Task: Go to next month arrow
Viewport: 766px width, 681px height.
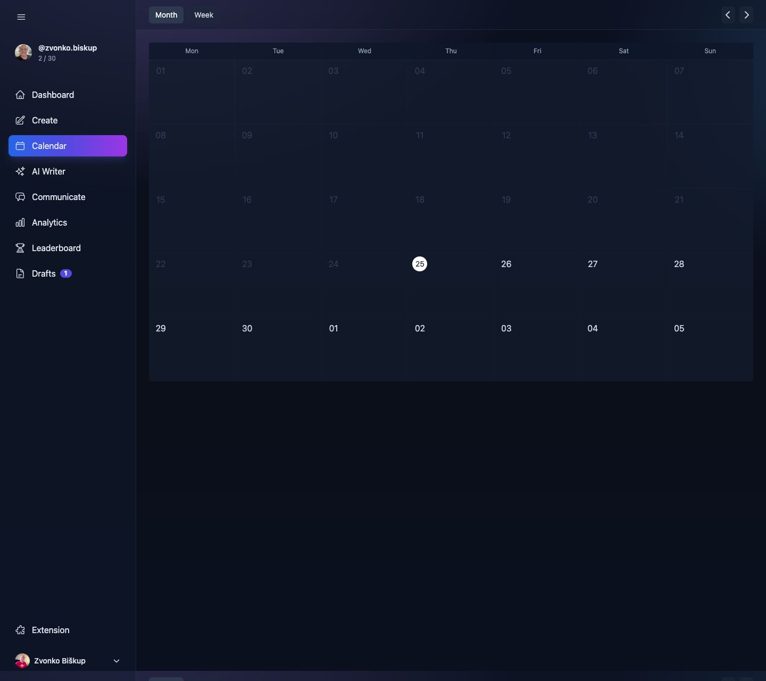Action: coord(746,15)
